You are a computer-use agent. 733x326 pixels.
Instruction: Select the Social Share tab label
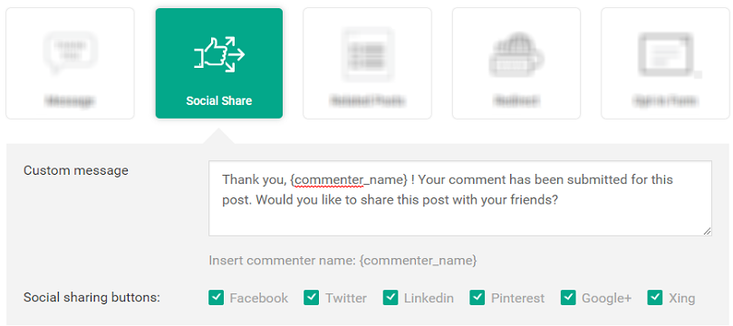click(219, 101)
